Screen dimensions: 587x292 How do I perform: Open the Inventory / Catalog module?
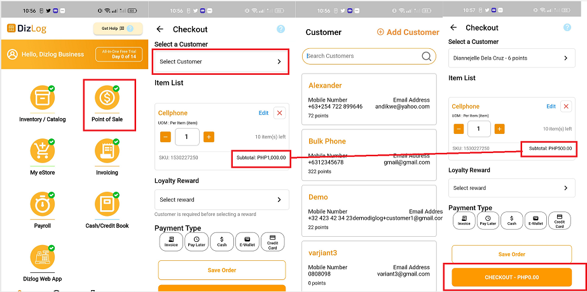click(x=43, y=103)
